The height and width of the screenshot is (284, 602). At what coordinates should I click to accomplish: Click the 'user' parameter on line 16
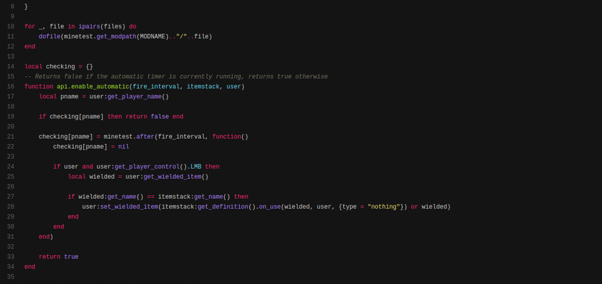point(234,87)
